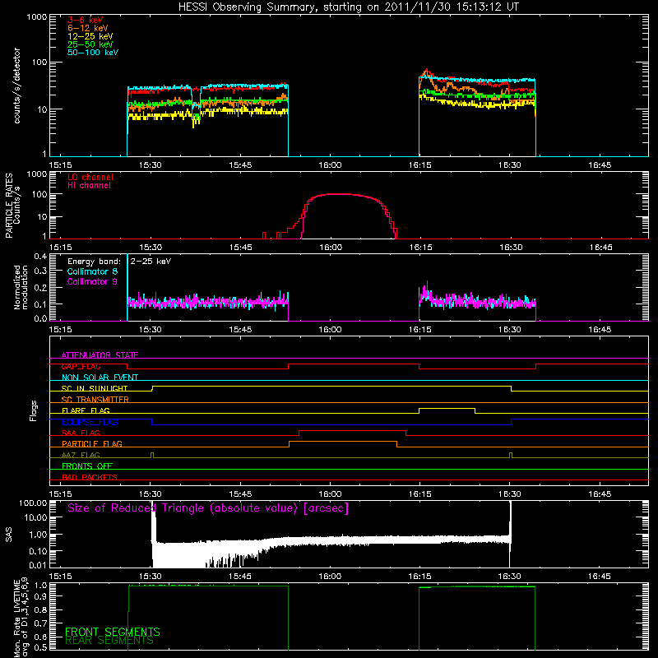Click the Flags axis title
Image resolution: width=658 pixels, height=658 pixels.
(33, 410)
